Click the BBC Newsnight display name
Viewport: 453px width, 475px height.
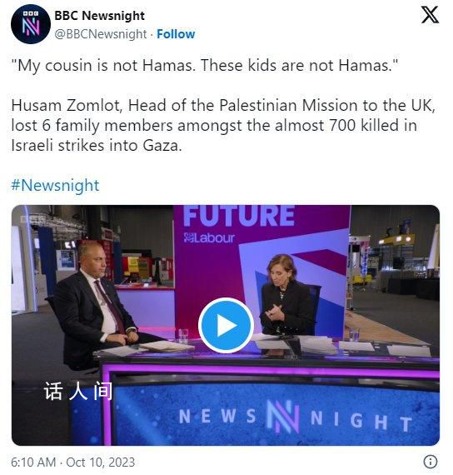pyautogui.click(x=100, y=16)
